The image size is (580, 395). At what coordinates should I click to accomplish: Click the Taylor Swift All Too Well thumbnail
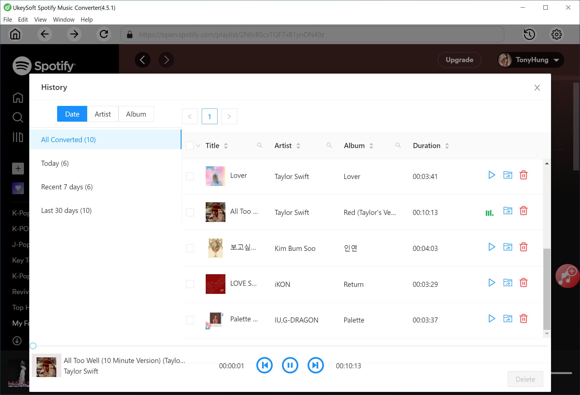point(215,212)
